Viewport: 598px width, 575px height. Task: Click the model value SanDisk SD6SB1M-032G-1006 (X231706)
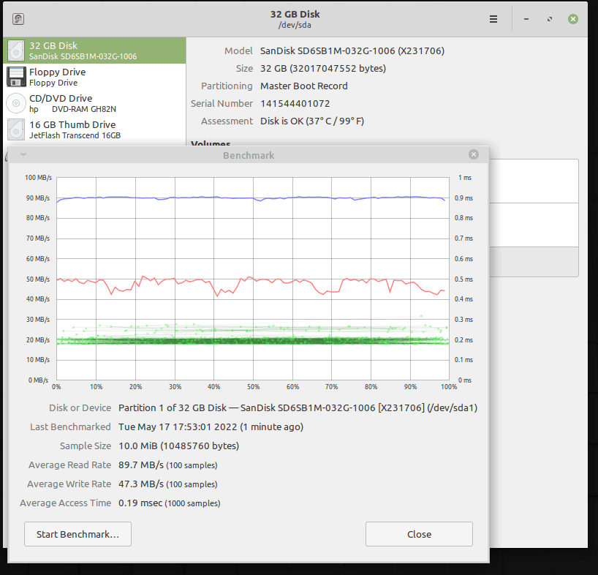click(352, 50)
